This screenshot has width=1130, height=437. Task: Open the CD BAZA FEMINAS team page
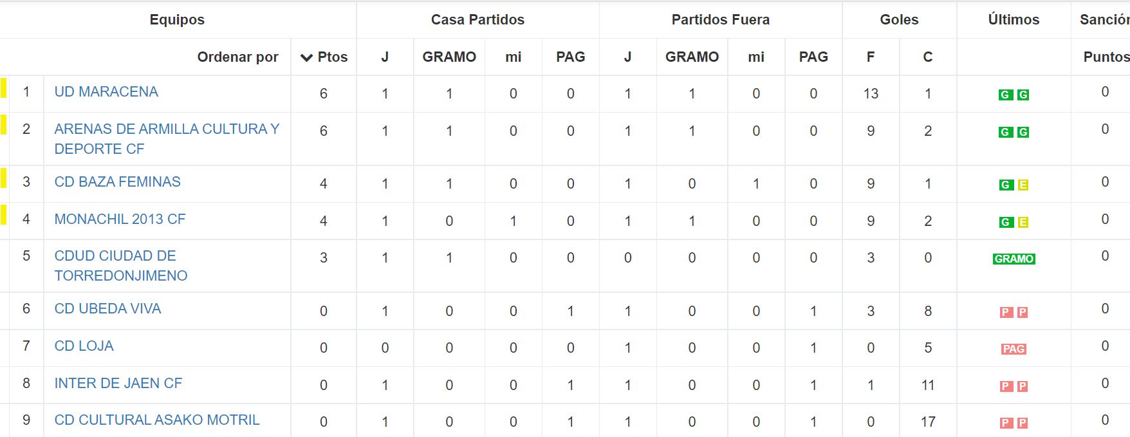pyautogui.click(x=117, y=181)
